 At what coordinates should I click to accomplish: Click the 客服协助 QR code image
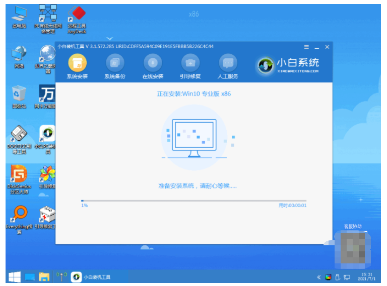(353, 250)
